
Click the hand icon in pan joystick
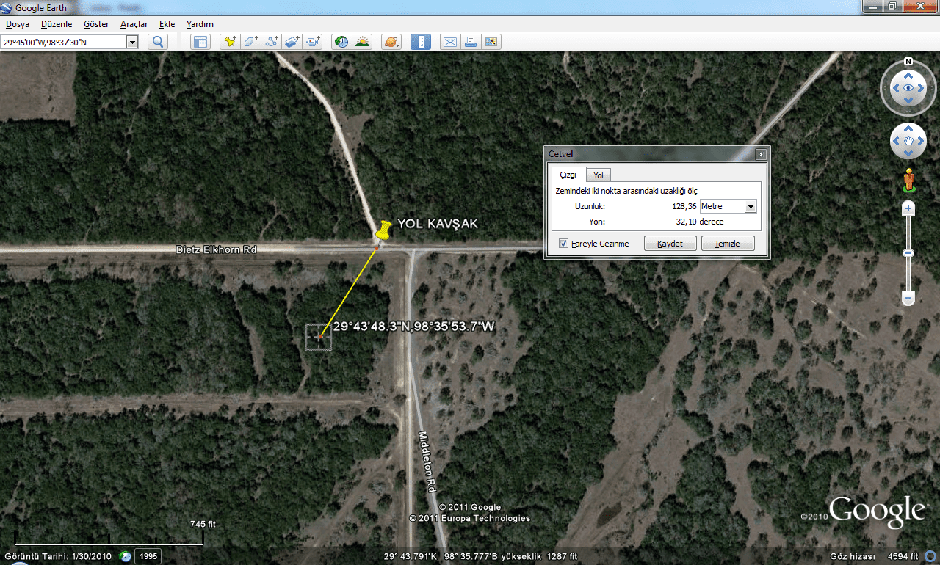[x=908, y=141]
